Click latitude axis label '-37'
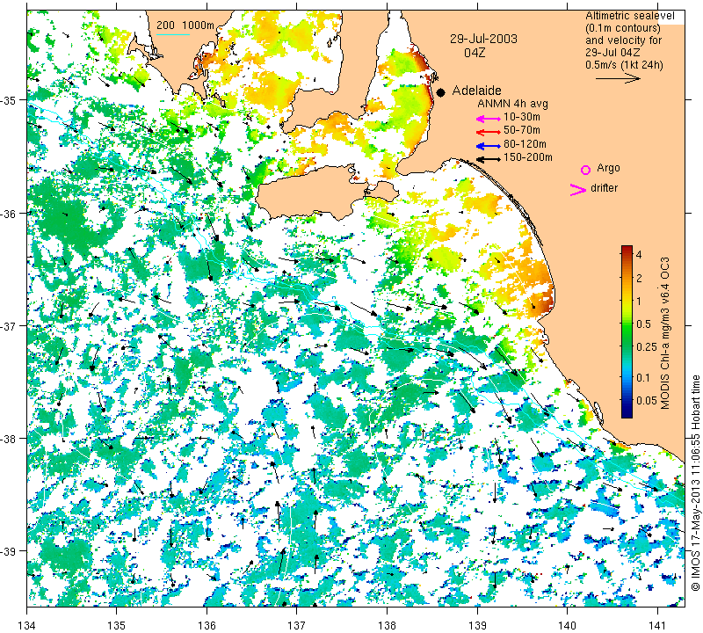The width and height of the screenshot is (703, 633). tap(9, 325)
